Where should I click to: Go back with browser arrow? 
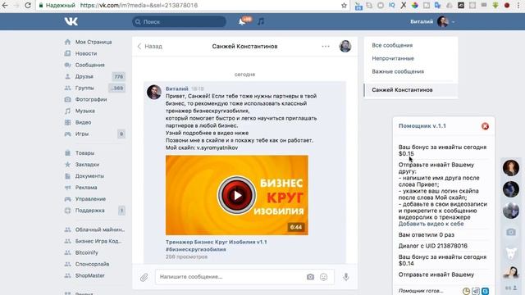5,6
